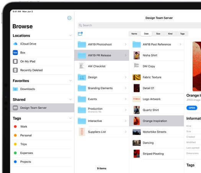Image resolution: width=201 pixels, height=173 pixels.
Task: Sort files by Size
Action: point(158,34)
